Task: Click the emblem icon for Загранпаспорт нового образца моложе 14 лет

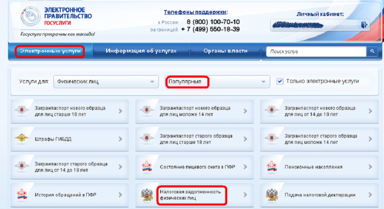Action: tap(147, 110)
